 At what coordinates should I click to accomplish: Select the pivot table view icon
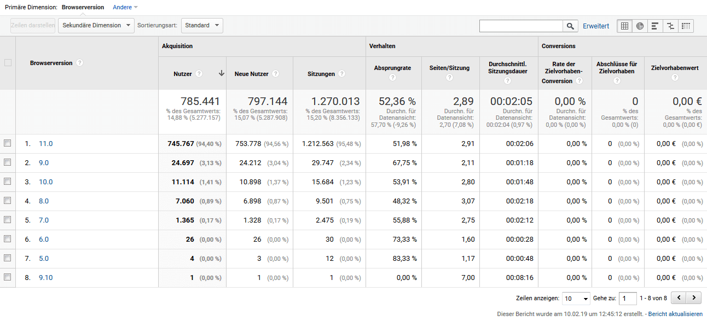(x=686, y=26)
